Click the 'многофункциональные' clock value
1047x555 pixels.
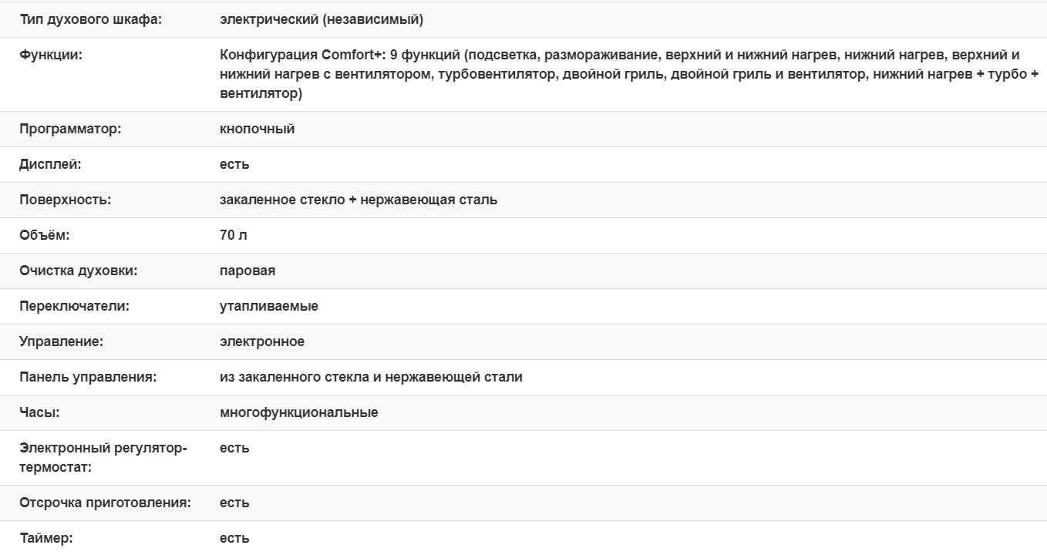pyautogui.click(x=299, y=413)
